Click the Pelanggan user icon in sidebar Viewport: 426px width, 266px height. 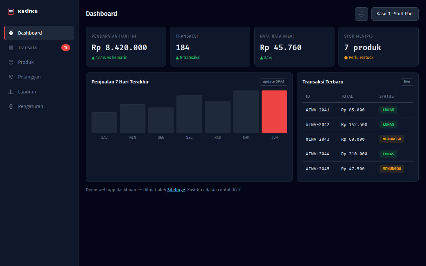(x=11, y=77)
